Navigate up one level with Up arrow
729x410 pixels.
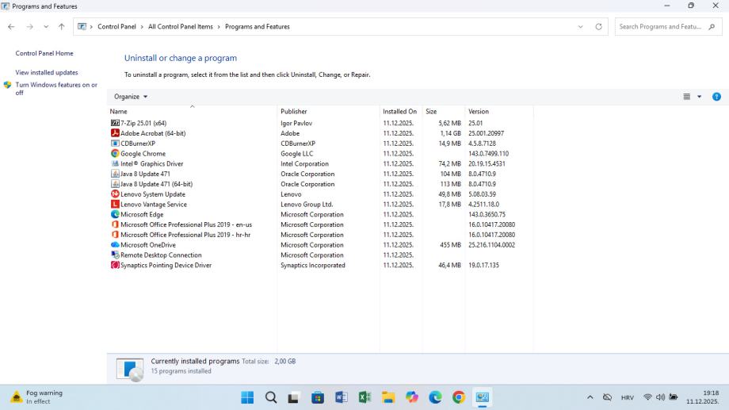(x=62, y=27)
